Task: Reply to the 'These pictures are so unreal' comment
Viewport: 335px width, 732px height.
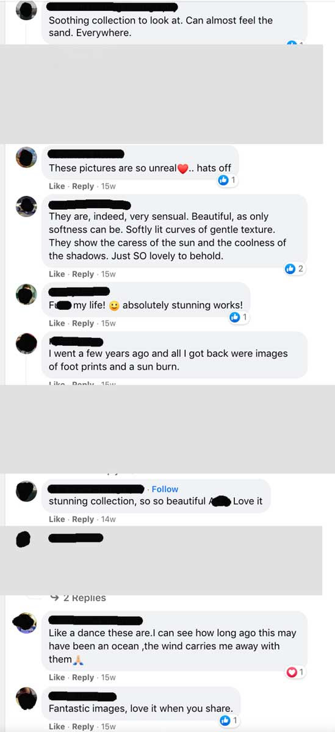Action: tap(83, 186)
